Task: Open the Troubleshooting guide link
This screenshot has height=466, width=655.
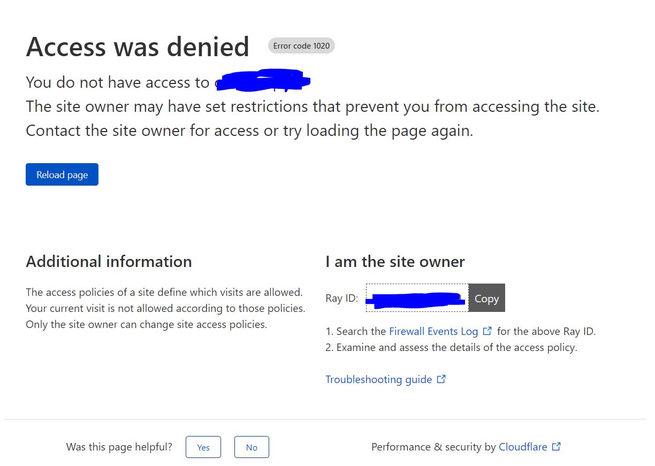Action: tap(379, 379)
